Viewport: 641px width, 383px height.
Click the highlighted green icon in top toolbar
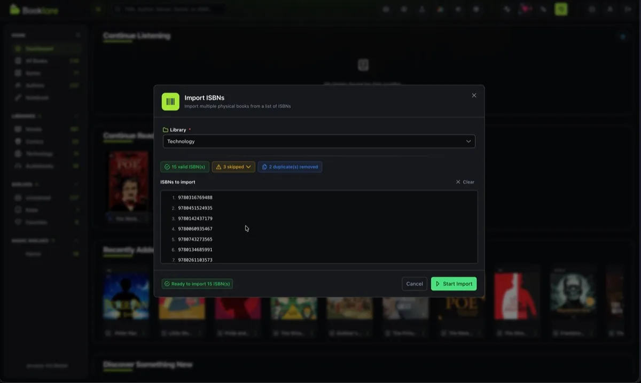pyautogui.click(x=561, y=9)
